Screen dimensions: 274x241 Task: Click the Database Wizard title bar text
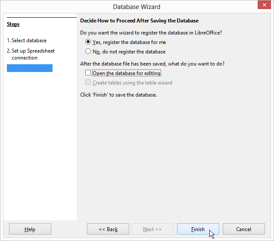click(x=137, y=7)
